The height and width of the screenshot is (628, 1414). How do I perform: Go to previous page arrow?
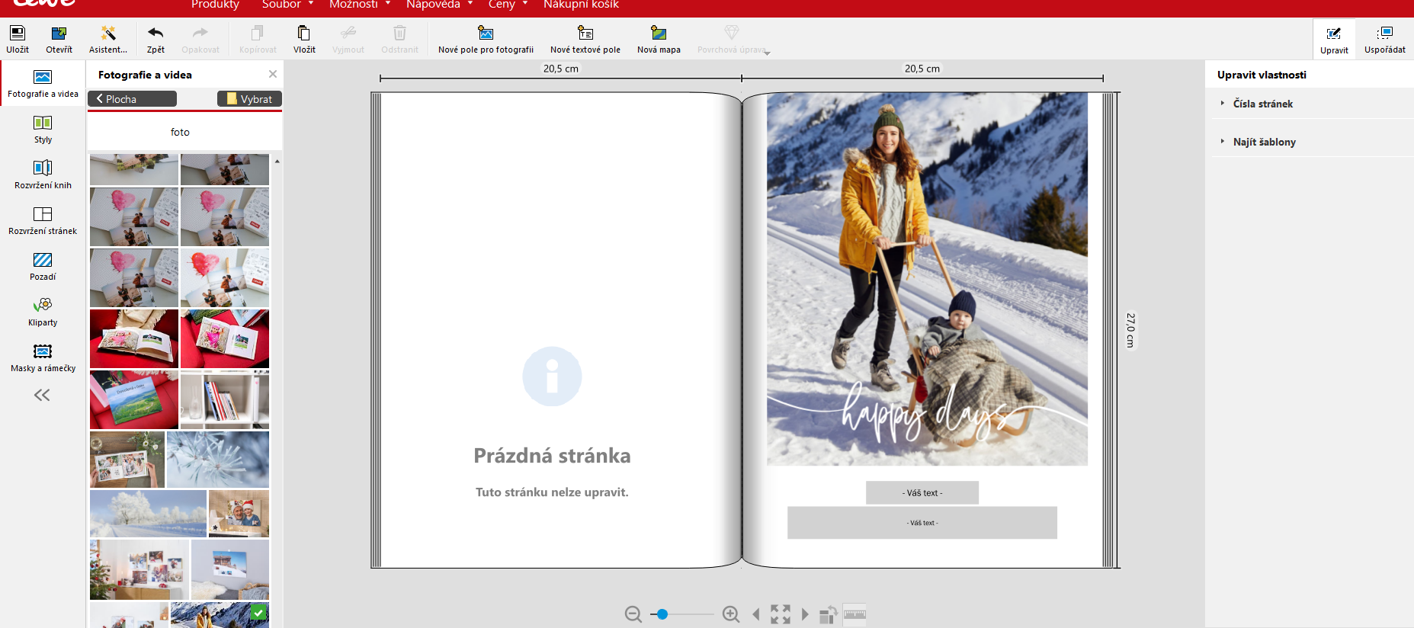click(x=756, y=614)
